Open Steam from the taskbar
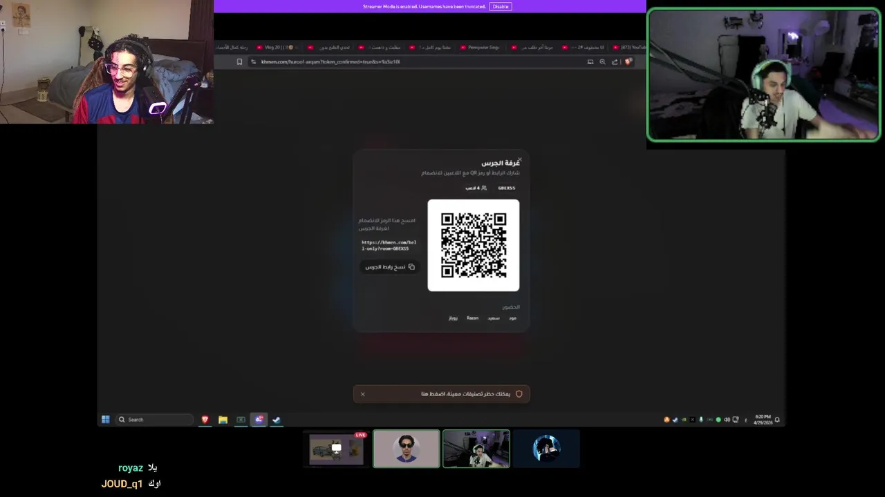 coord(277,420)
